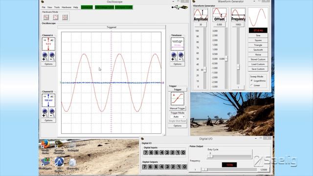This screenshot has width=313, height=176.
Task: Toggle Digital Output bit 7
Action: click(145, 167)
